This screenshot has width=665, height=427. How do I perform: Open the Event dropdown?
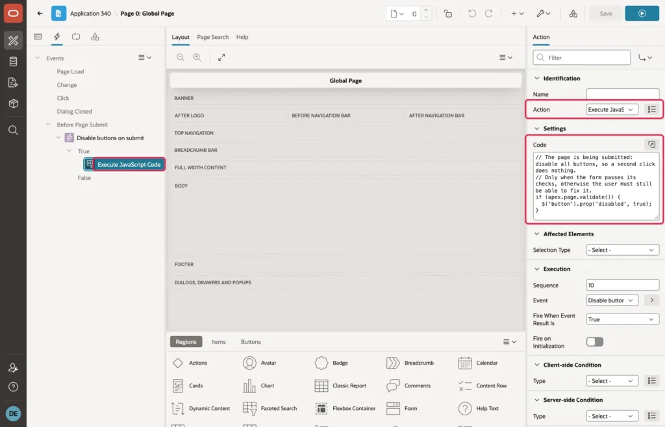pos(612,300)
